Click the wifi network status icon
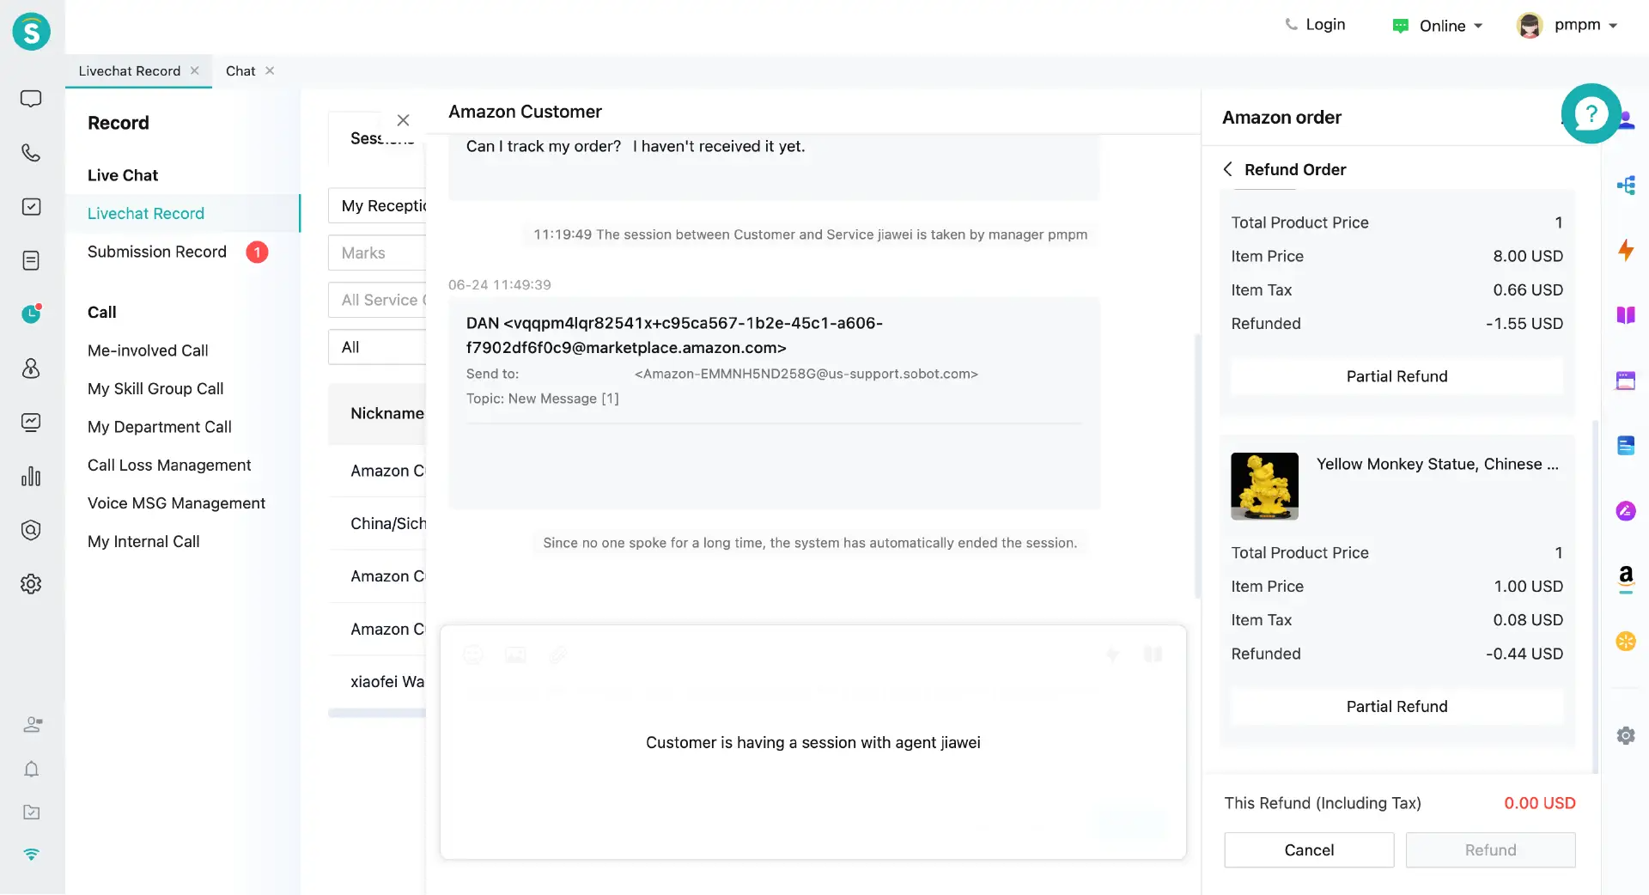Viewport: 1649px width, 895px height. click(x=32, y=855)
